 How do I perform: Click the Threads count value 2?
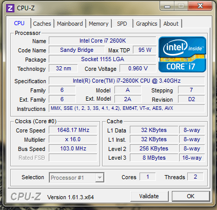click(x=195, y=177)
